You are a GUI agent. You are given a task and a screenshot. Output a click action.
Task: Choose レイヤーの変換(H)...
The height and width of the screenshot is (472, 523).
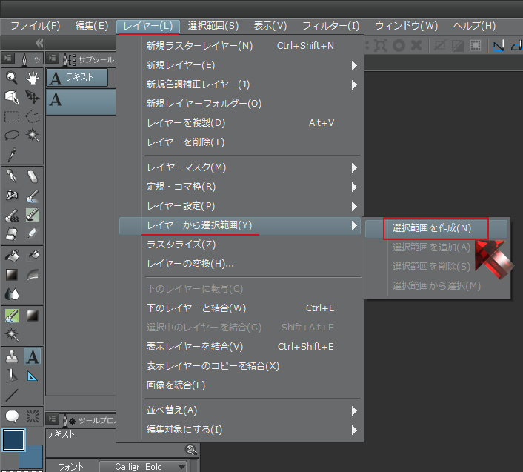tap(240, 264)
